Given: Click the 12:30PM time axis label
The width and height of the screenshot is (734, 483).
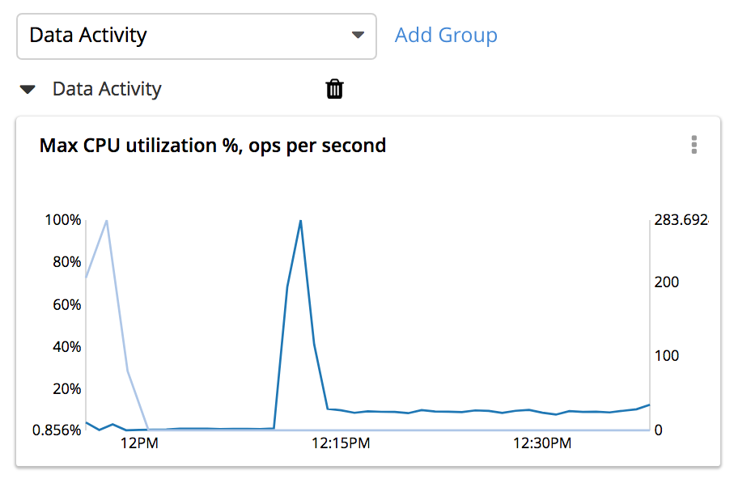Looking at the screenshot, I should coord(541,443).
